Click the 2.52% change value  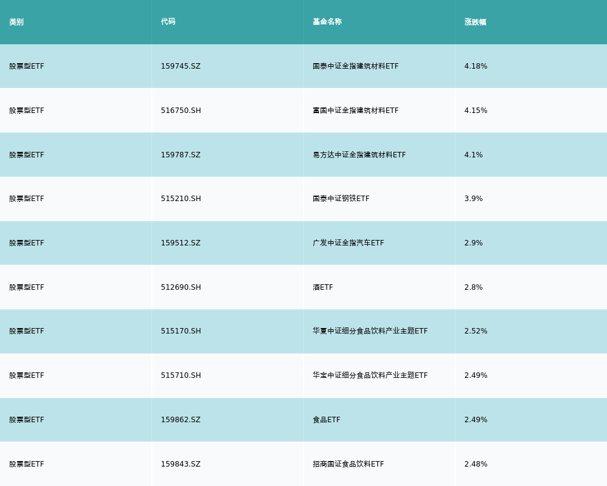[x=476, y=331]
